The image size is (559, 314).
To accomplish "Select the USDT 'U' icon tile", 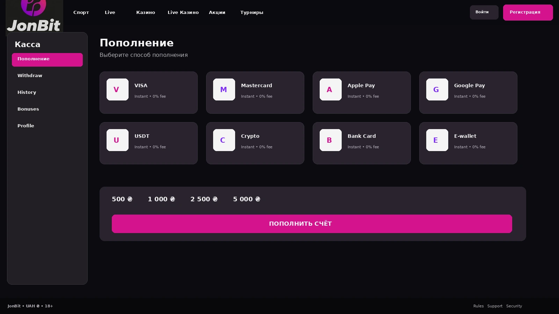I will point(117,140).
